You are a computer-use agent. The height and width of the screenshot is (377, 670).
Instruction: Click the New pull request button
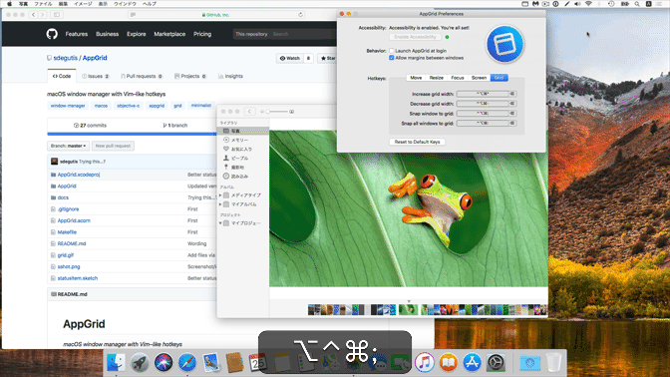pyautogui.click(x=113, y=146)
